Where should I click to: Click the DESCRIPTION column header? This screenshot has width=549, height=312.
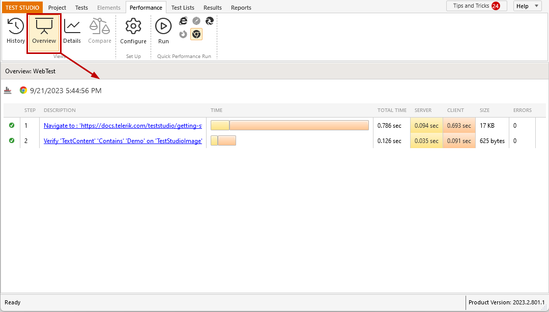point(60,110)
